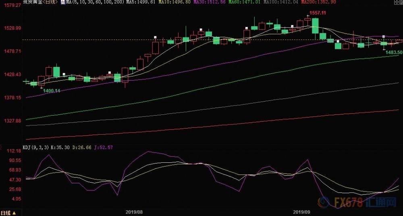Viewport: 403px width, 216px height.
Task: Select the MA200:1352.90 value
Action: point(318,2)
